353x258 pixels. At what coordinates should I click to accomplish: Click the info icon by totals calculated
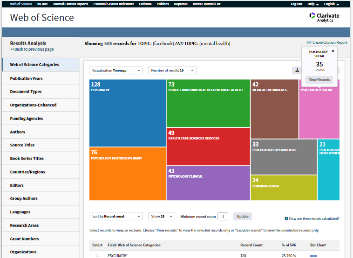coord(286,218)
